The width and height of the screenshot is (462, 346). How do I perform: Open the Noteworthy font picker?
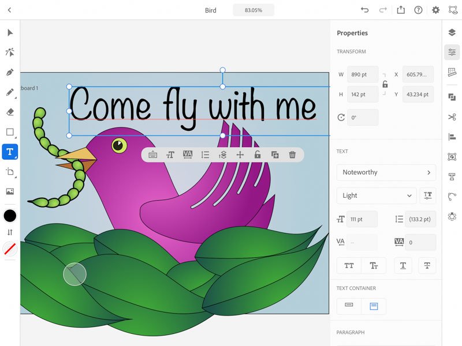[x=386, y=172]
